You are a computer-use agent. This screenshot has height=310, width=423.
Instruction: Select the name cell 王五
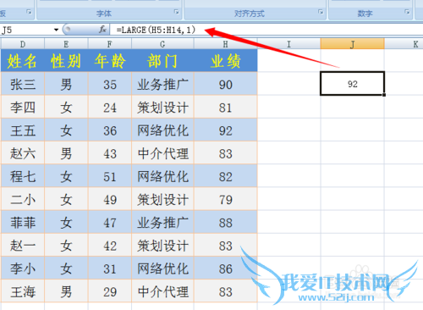click(x=23, y=130)
